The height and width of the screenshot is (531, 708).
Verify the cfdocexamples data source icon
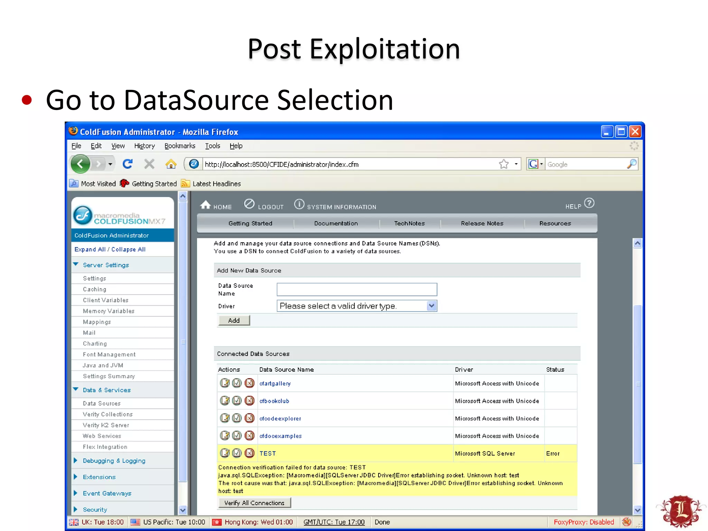[x=237, y=436]
